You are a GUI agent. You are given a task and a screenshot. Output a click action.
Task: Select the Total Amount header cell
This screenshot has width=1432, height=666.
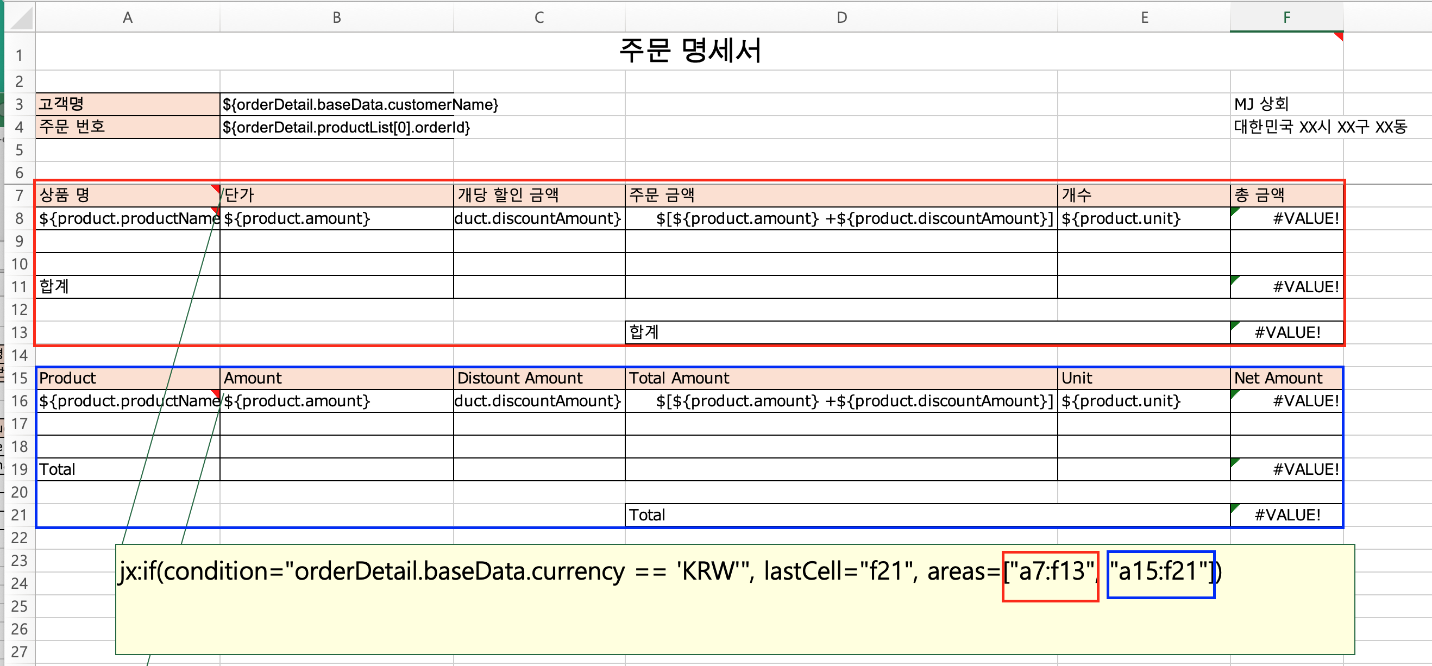(x=841, y=378)
